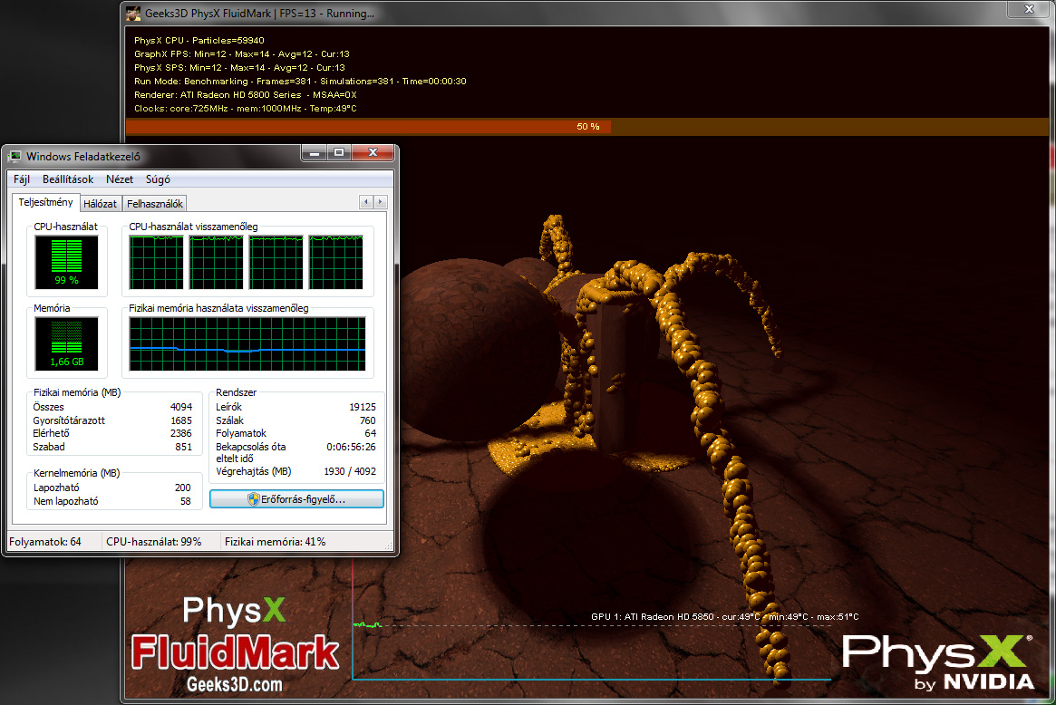
Task: Click the Memória 1,66 GB gauge
Action: [67, 343]
